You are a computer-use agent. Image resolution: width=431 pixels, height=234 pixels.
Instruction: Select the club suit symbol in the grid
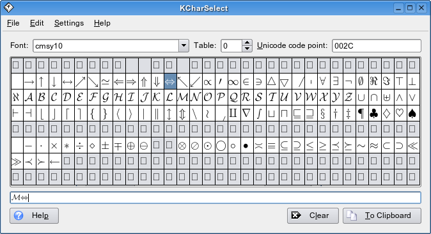373,113
